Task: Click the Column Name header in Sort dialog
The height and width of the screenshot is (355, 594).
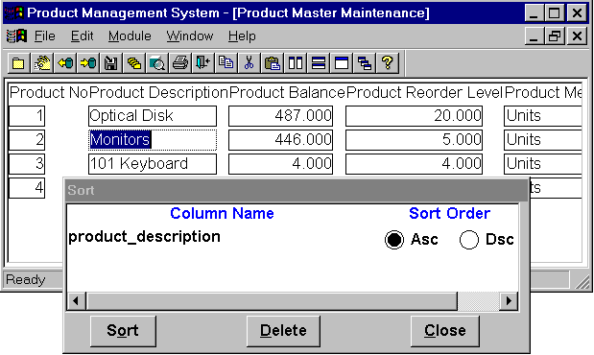Action: pos(222,213)
